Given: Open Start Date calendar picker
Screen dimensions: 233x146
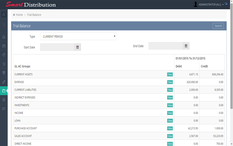Looking at the screenshot, I should 77,47.
